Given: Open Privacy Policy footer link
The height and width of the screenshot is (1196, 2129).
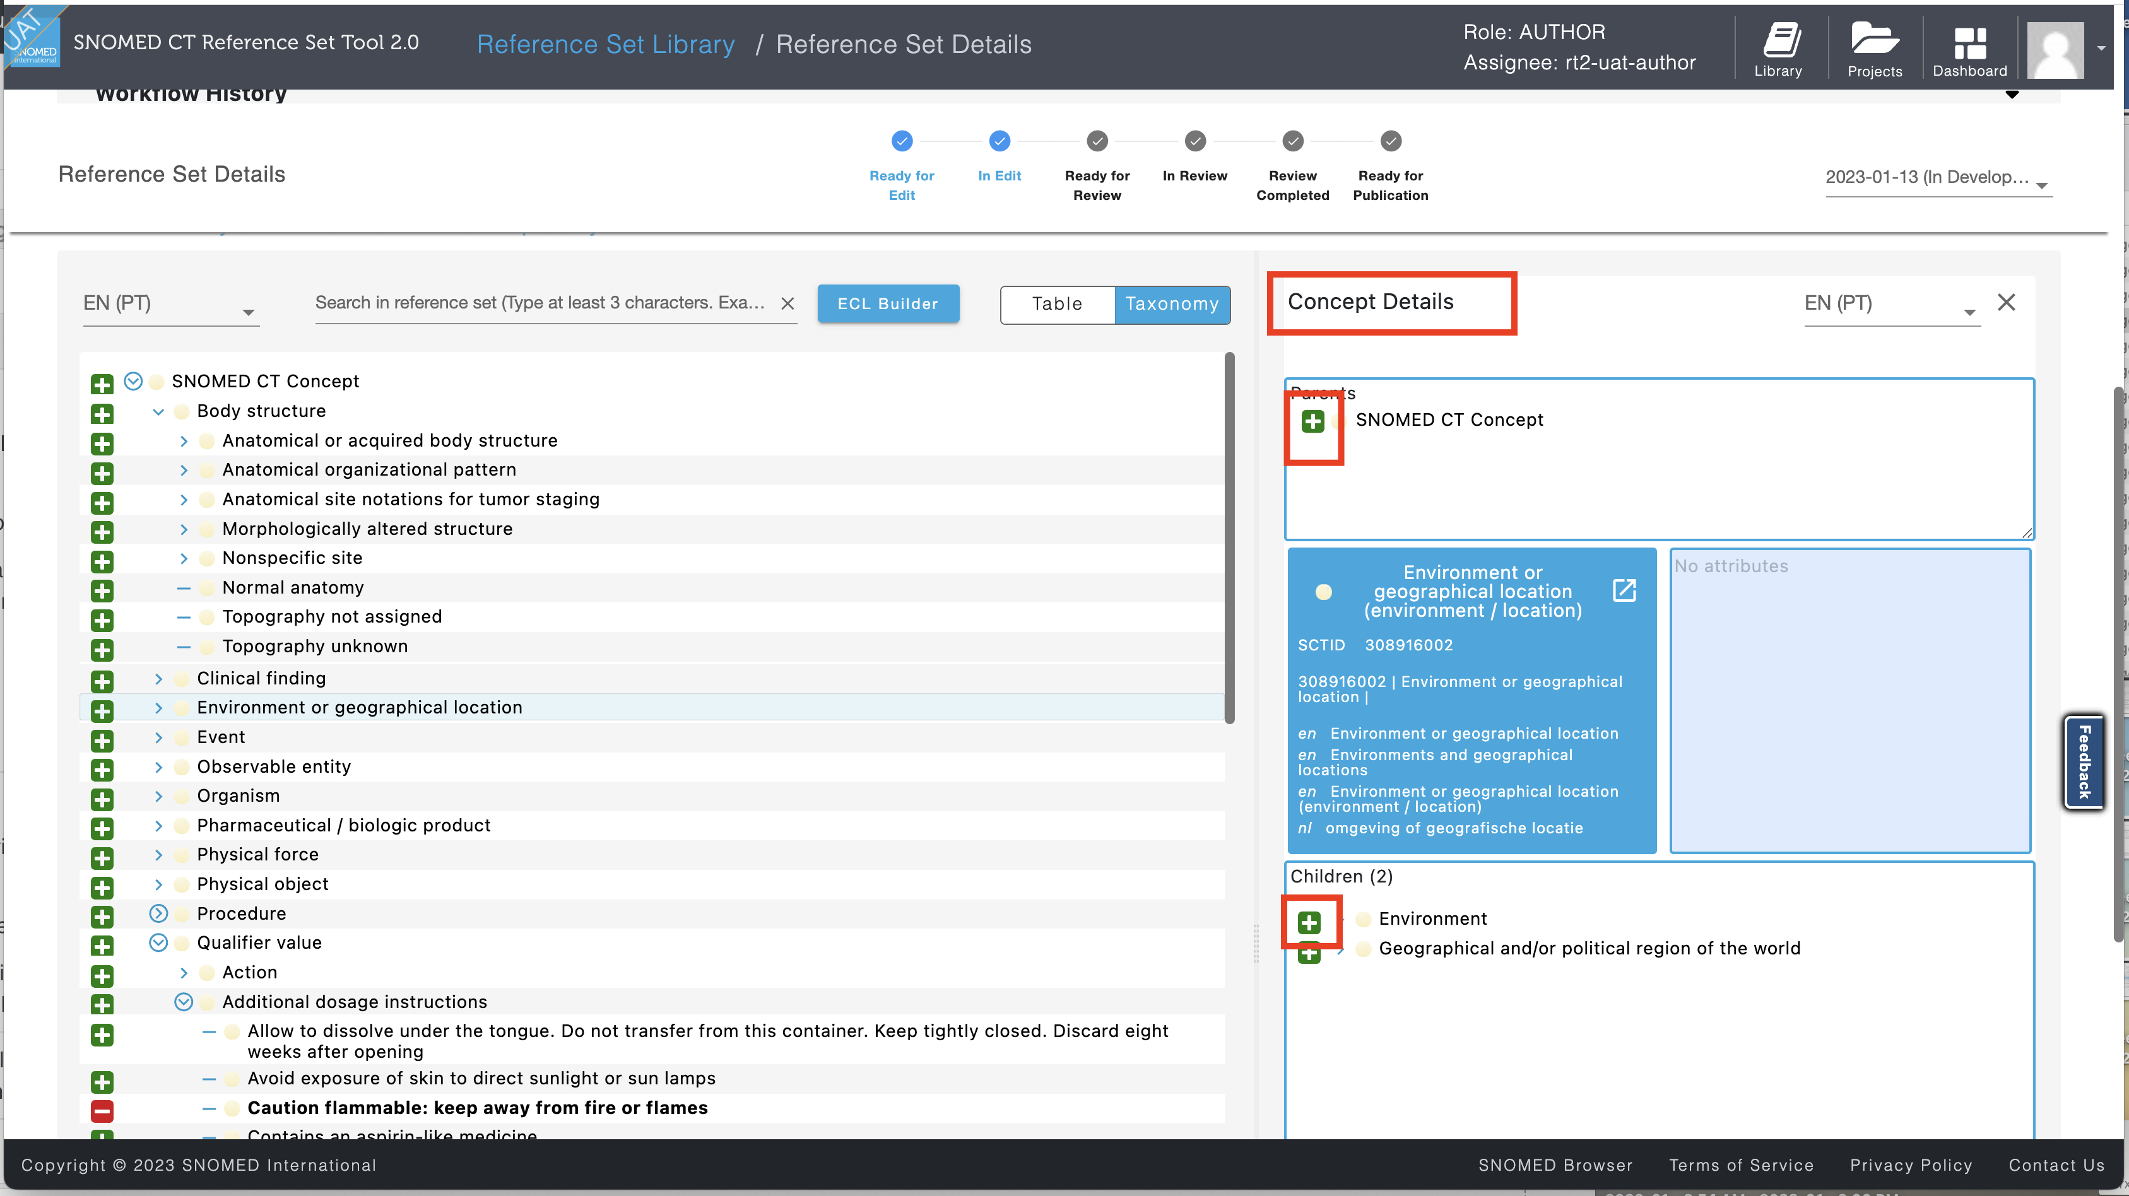Looking at the screenshot, I should click(1911, 1164).
